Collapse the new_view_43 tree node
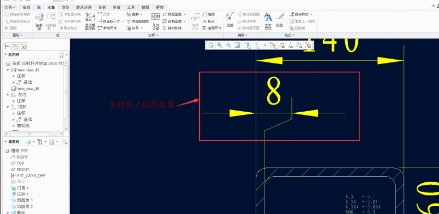The width and height of the screenshot is (439, 214). click(x=8, y=70)
